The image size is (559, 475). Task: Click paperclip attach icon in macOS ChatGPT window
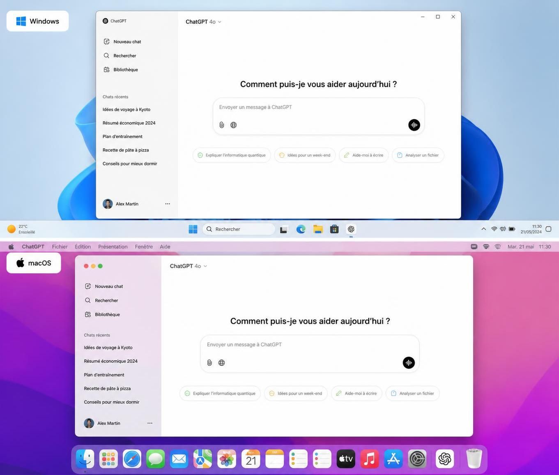point(209,363)
